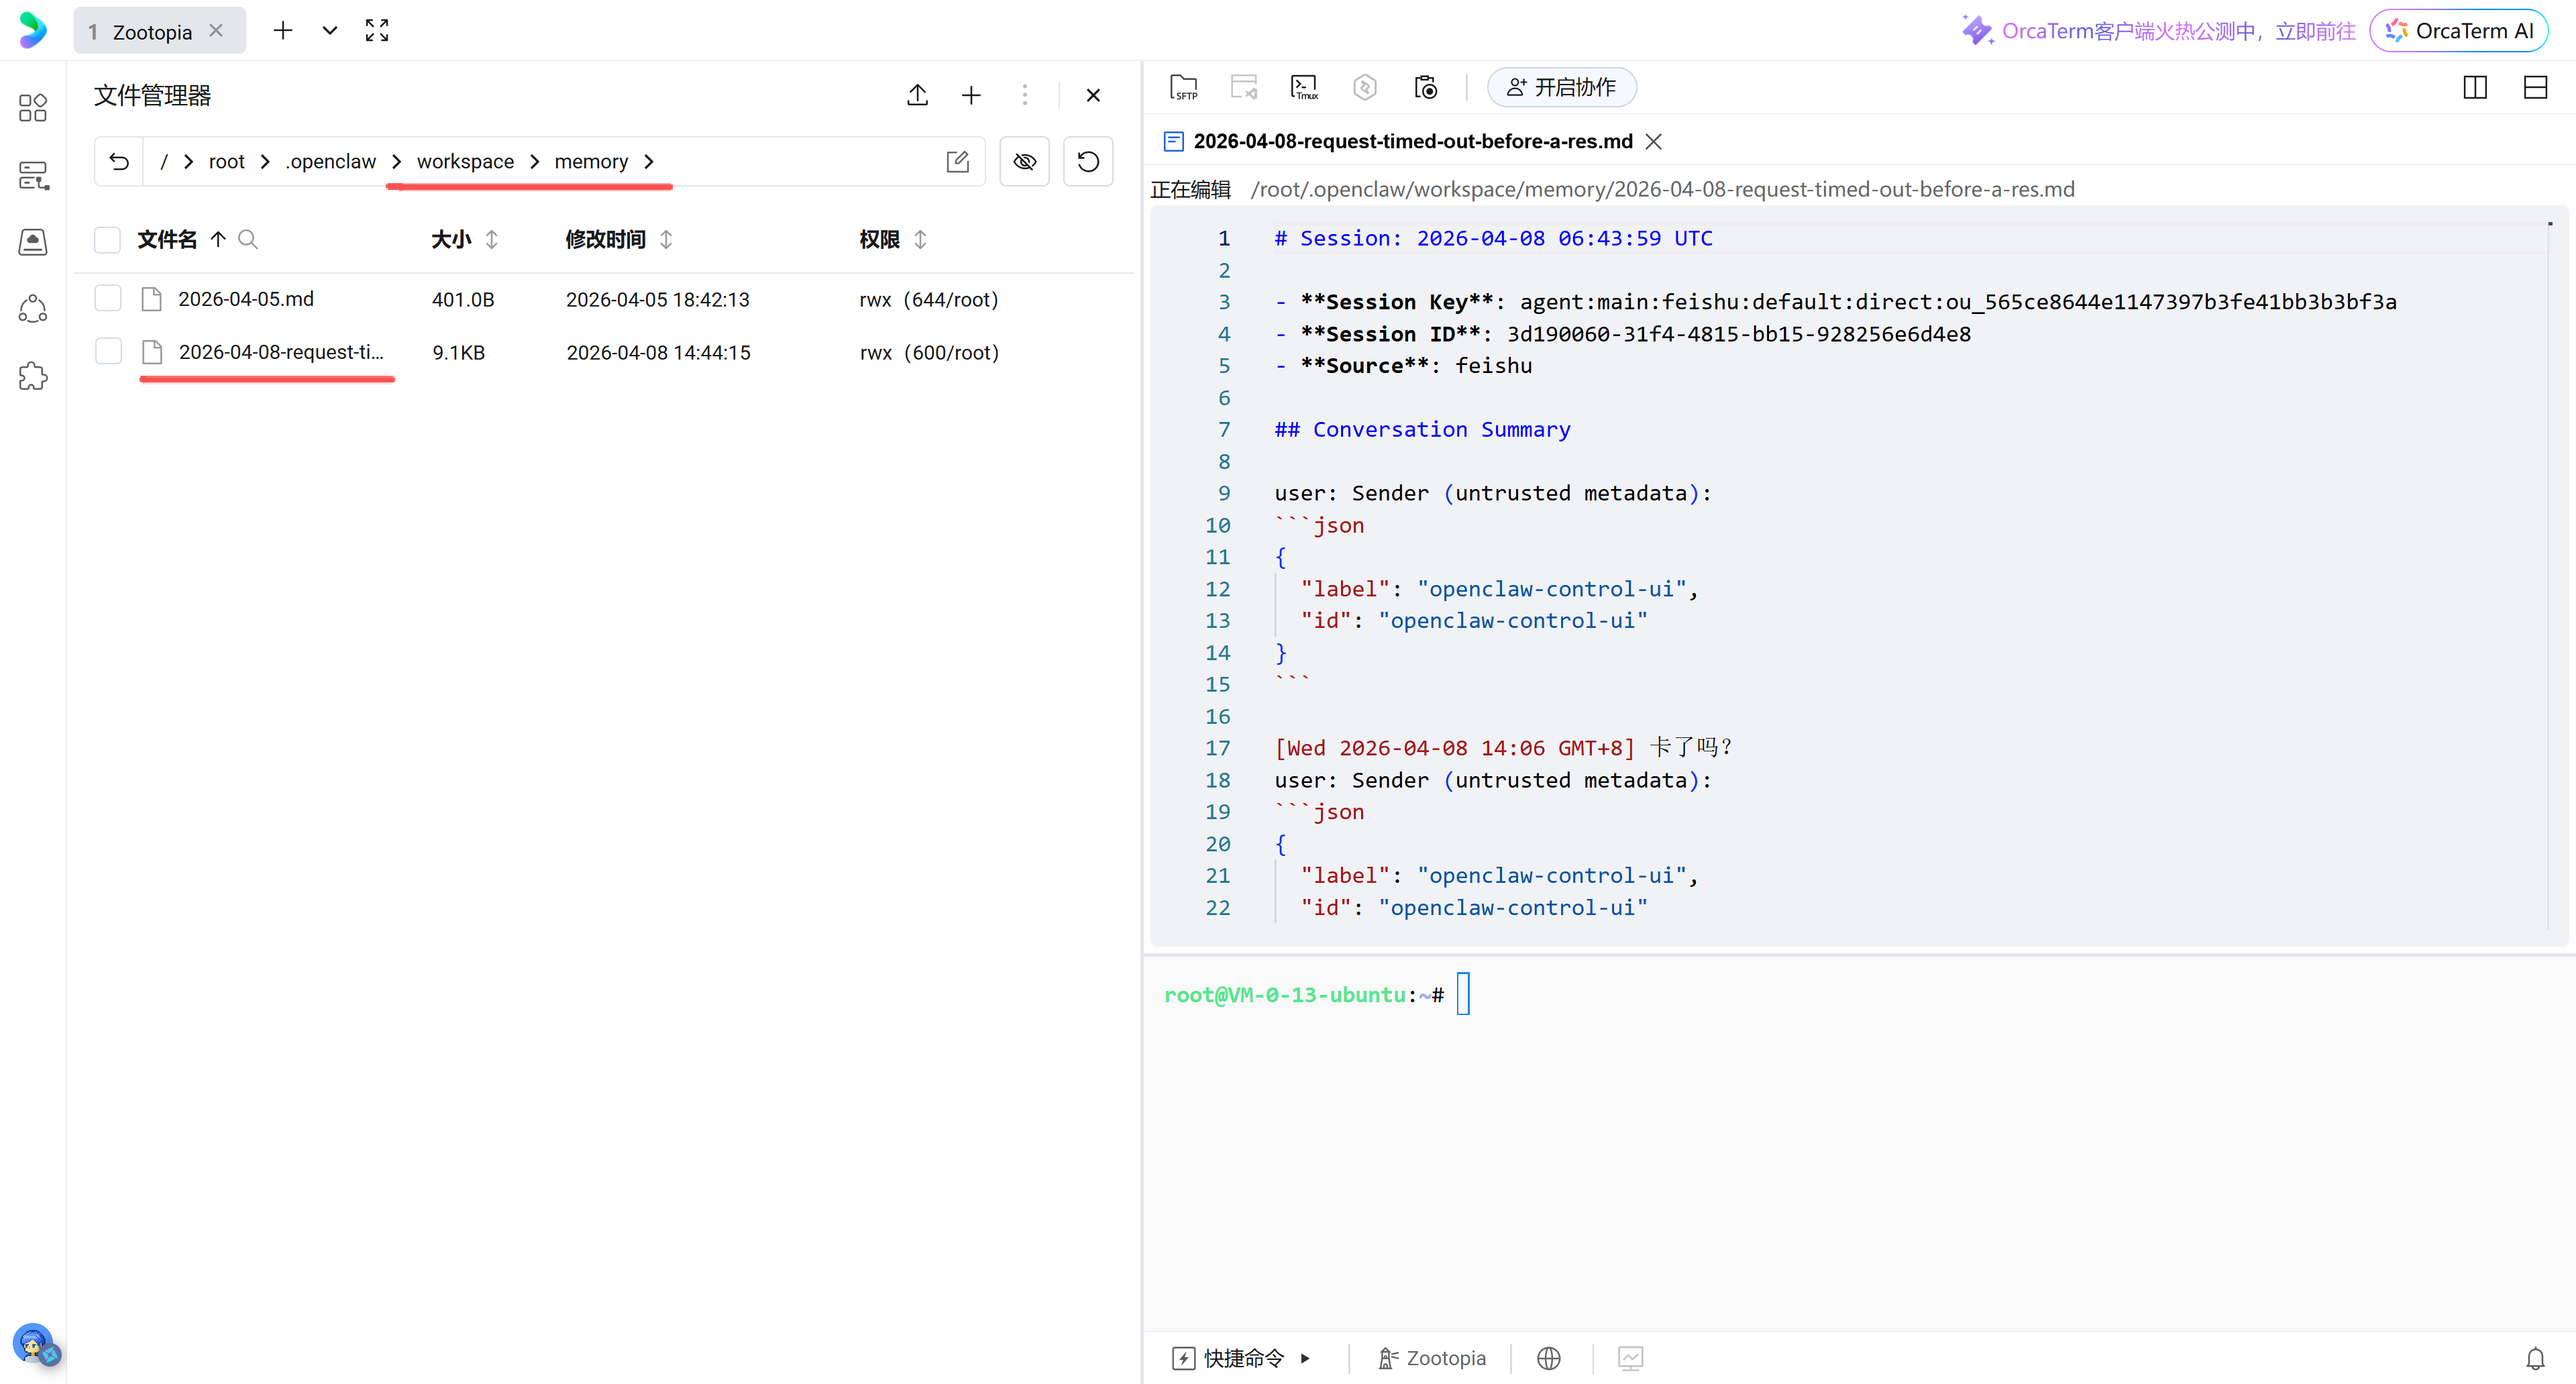Open OrcaTerm AI assistant

click(2459, 31)
